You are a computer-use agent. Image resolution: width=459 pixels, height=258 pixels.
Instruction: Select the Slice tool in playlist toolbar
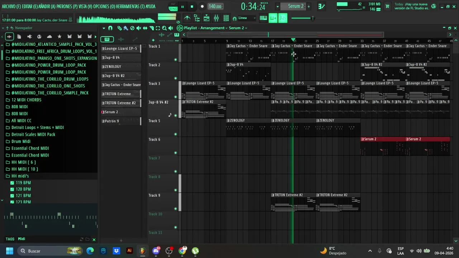(152, 28)
